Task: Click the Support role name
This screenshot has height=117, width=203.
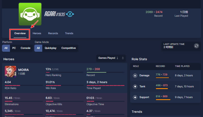Action: click(x=144, y=97)
